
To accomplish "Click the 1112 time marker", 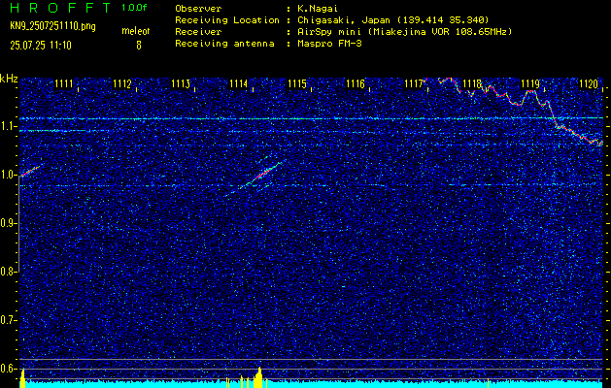I will coord(122,83).
